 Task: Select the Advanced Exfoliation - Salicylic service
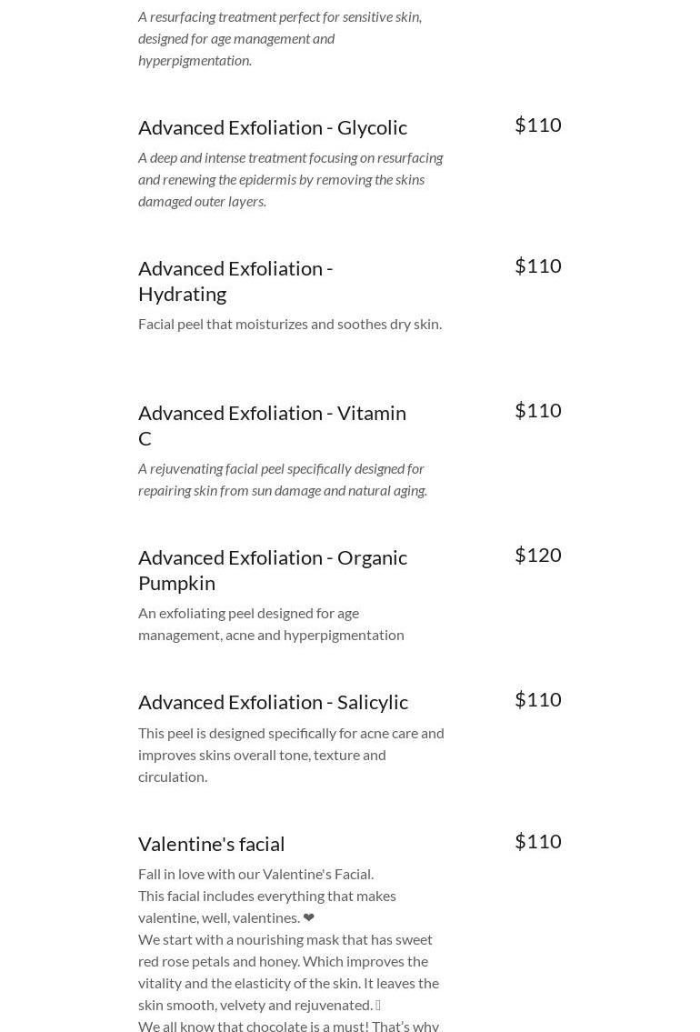point(273,702)
